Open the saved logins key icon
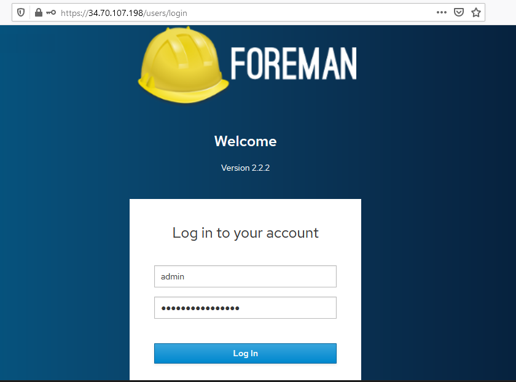Viewport: 516px width, 382px height. (x=50, y=13)
